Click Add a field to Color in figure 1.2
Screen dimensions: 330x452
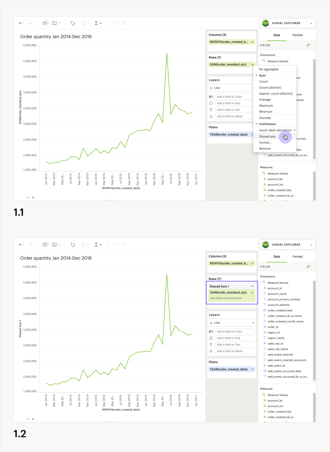[235, 331]
